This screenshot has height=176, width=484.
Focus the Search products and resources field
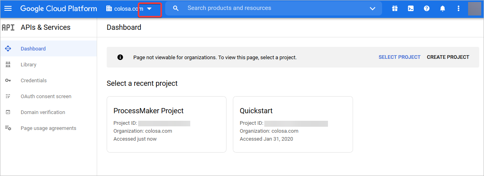coord(271,8)
